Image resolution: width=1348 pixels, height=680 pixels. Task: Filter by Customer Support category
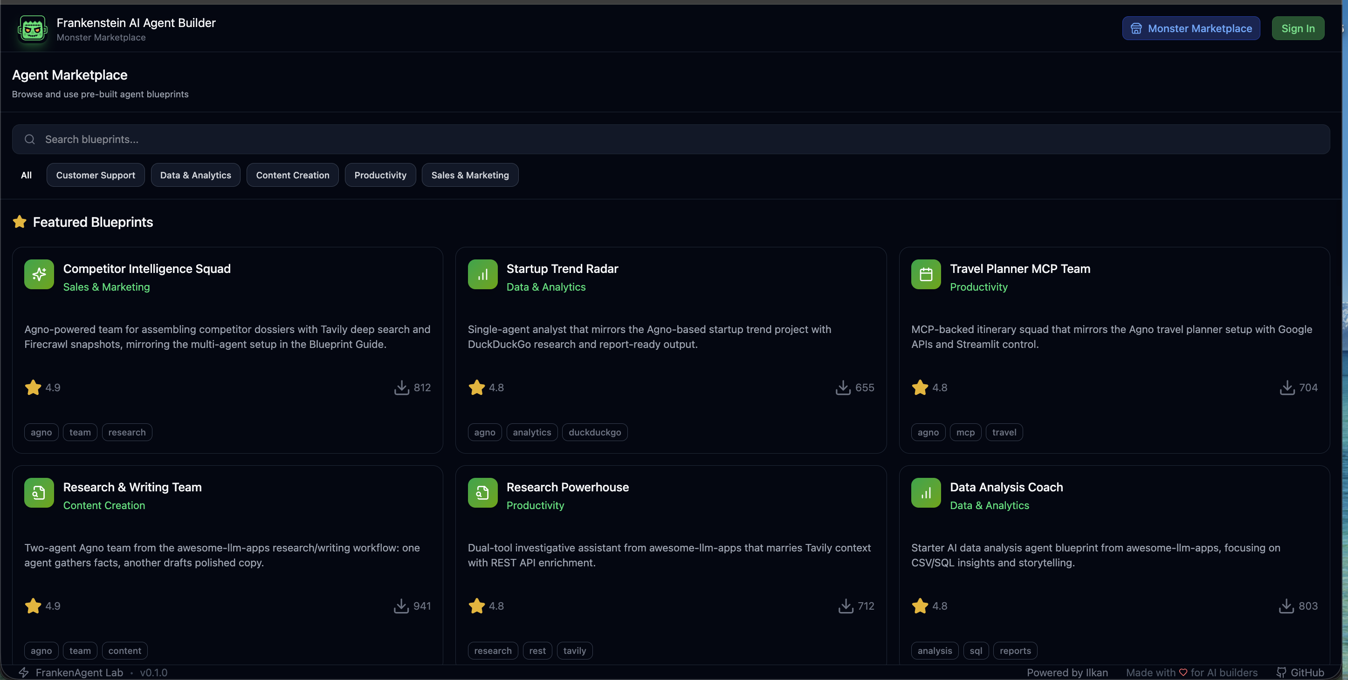(95, 175)
